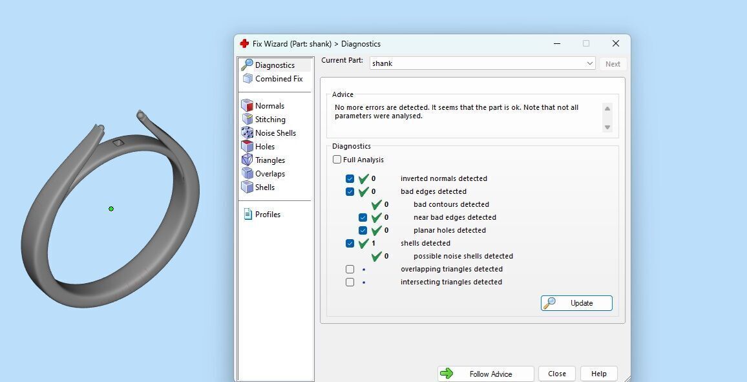Click the Normals red cube icon
Viewport: 747px width, 382px height.
[x=247, y=106]
